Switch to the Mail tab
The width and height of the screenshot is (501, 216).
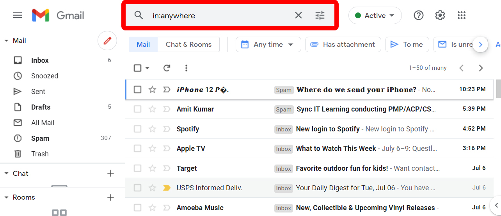(143, 44)
